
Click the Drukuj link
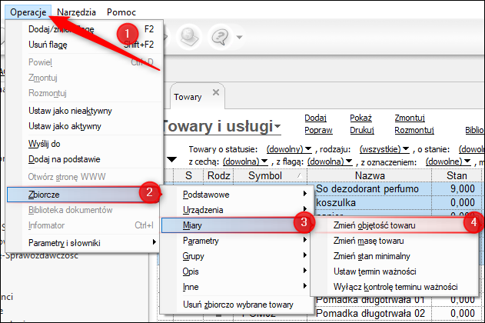[362, 130]
